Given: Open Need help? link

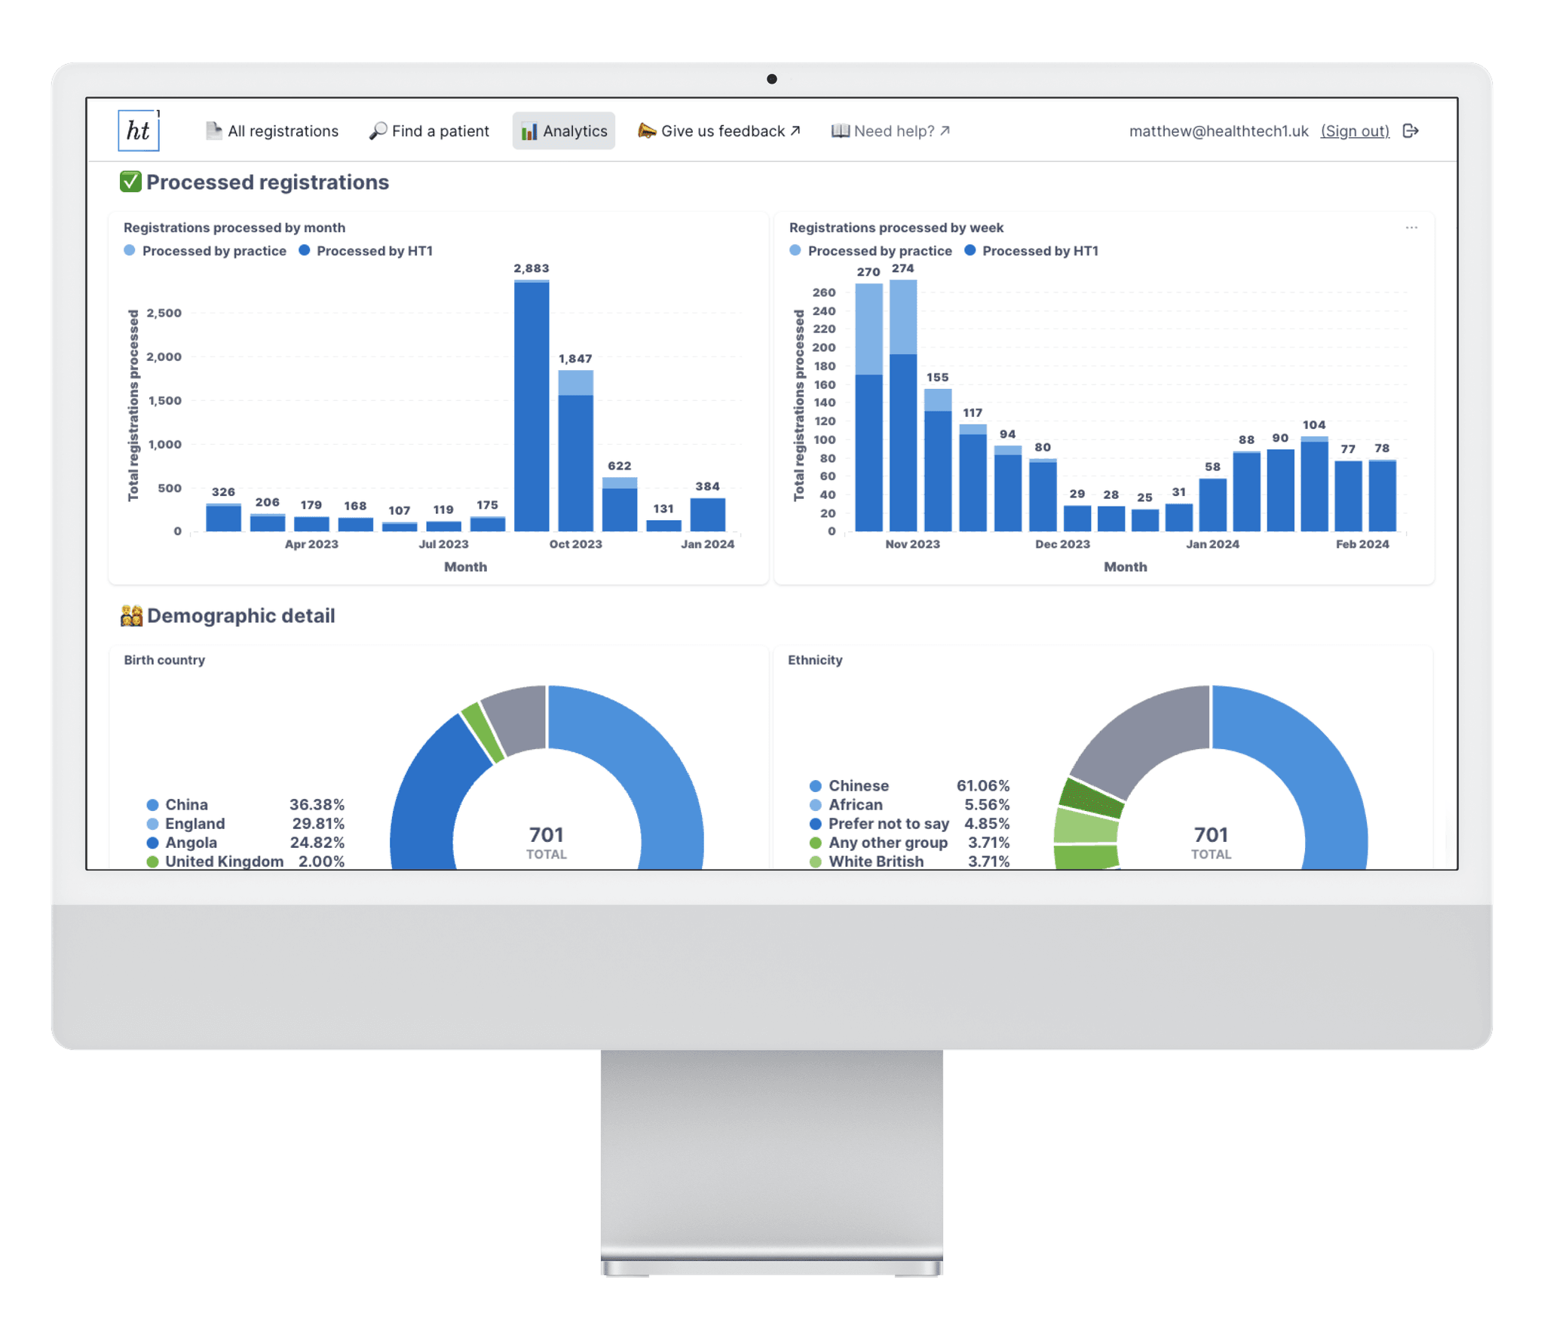Looking at the screenshot, I should pyautogui.click(x=890, y=131).
